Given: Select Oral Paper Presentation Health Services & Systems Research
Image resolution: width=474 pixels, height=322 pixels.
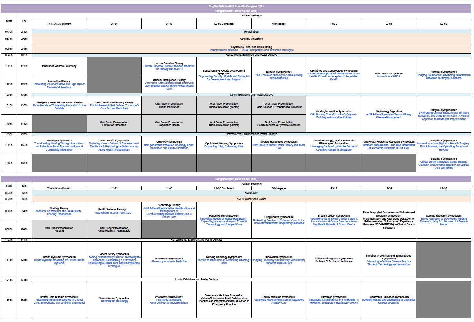Looking at the screenshot, I should click(279, 124).
